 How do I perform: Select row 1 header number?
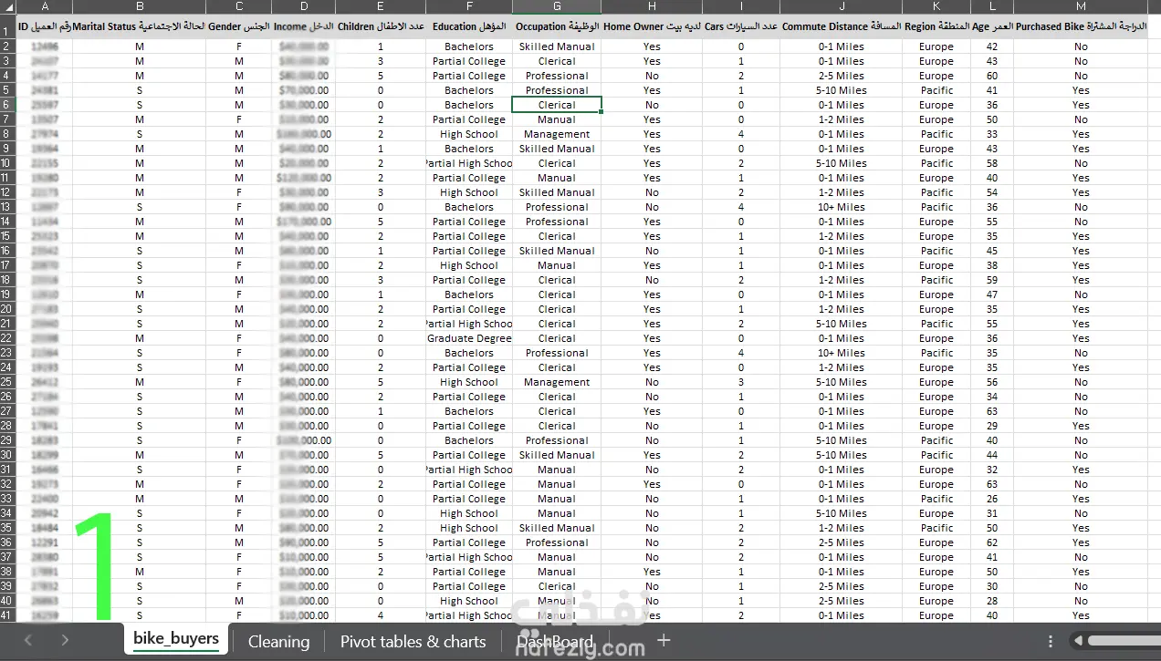tap(8, 27)
